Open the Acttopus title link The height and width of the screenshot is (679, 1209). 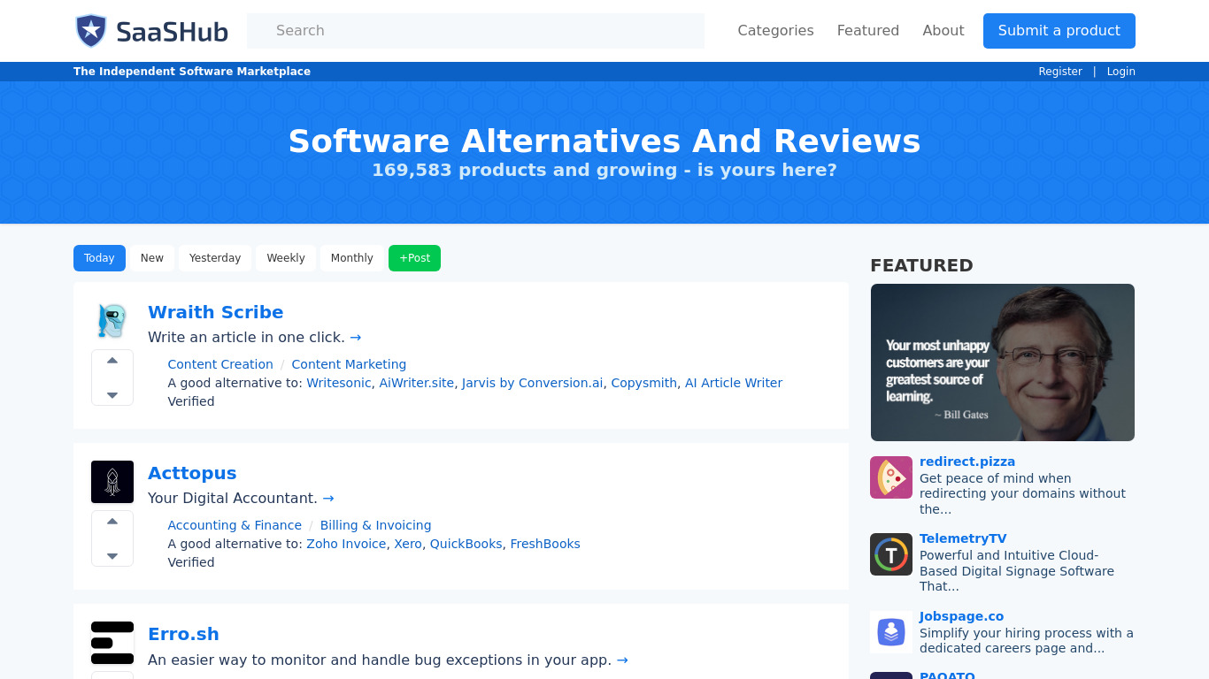tap(192, 473)
